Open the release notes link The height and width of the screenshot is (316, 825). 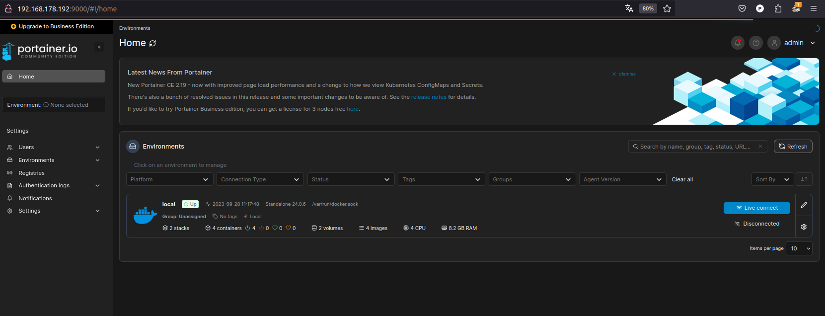point(429,97)
